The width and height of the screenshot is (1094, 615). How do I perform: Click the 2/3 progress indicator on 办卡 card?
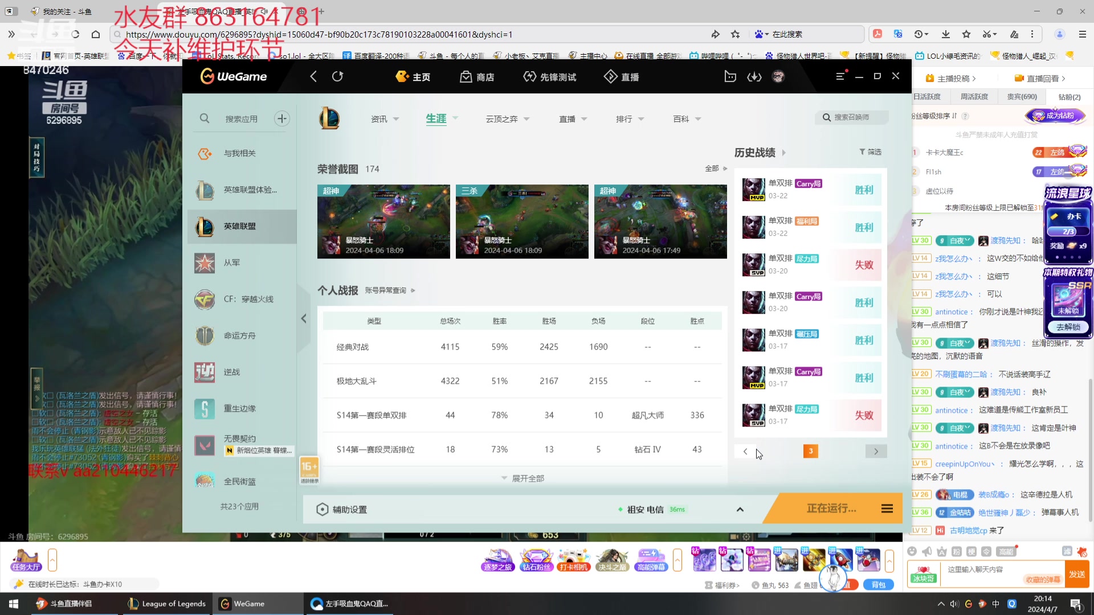point(1068,231)
